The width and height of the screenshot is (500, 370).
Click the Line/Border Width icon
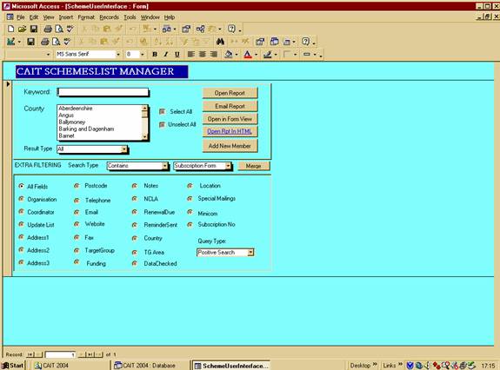[x=287, y=55]
